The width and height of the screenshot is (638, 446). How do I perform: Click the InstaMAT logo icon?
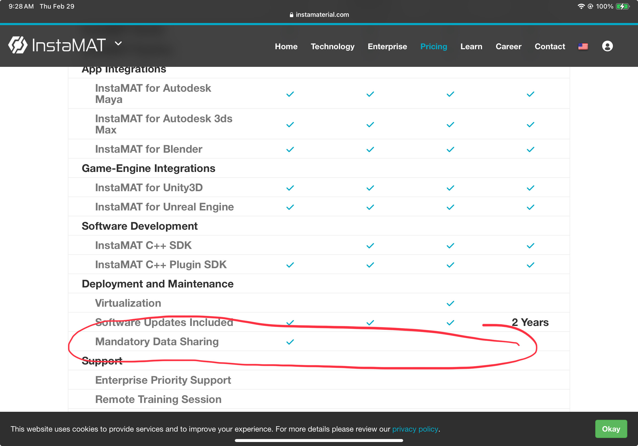point(18,45)
